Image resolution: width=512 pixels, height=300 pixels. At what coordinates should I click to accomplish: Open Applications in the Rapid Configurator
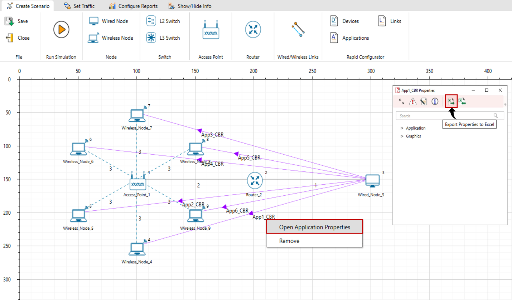click(x=349, y=38)
